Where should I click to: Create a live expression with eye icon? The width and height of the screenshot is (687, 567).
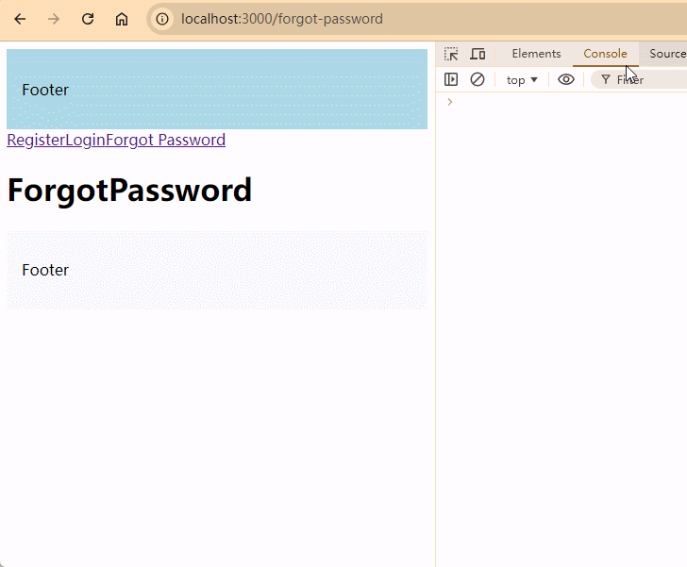[x=566, y=79]
